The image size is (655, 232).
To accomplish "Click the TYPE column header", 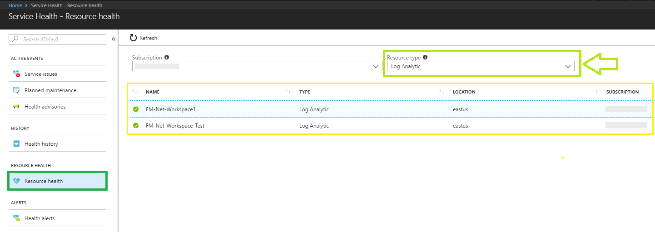I will (305, 92).
